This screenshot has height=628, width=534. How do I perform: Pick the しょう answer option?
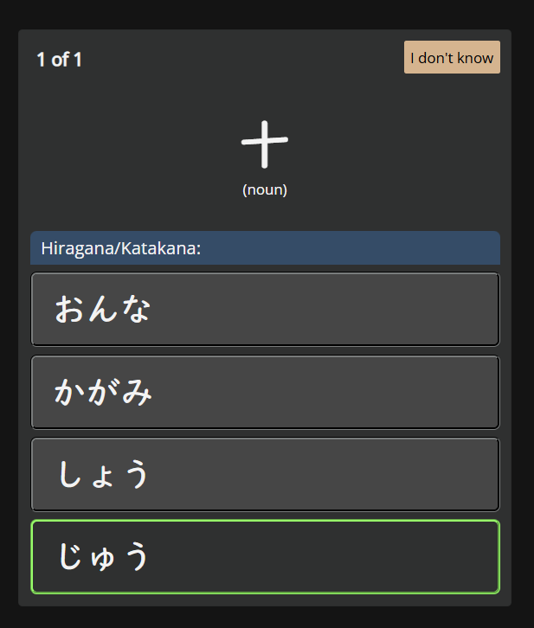(265, 474)
